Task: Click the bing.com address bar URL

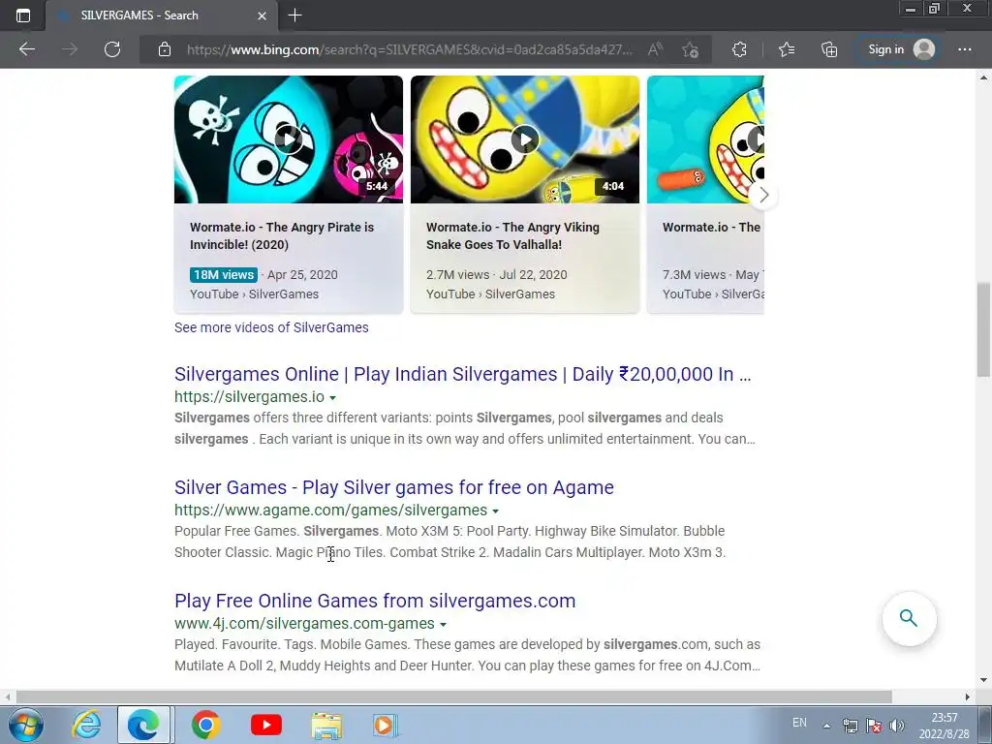Action: pyautogui.click(x=409, y=49)
